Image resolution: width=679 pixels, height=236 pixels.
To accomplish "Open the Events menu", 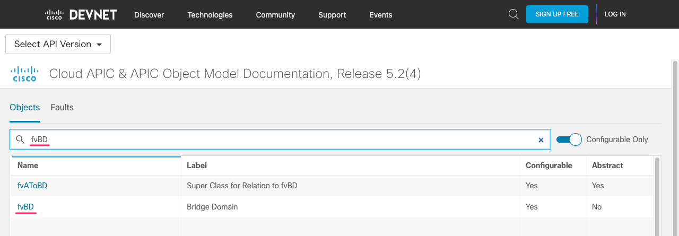I will [x=381, y=15].
